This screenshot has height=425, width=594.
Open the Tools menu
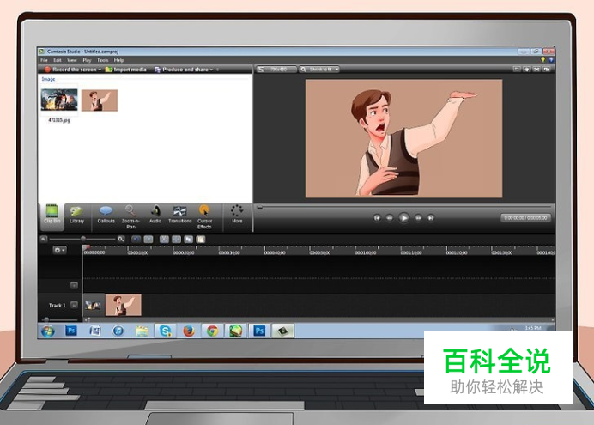click(x=103, y=60)
